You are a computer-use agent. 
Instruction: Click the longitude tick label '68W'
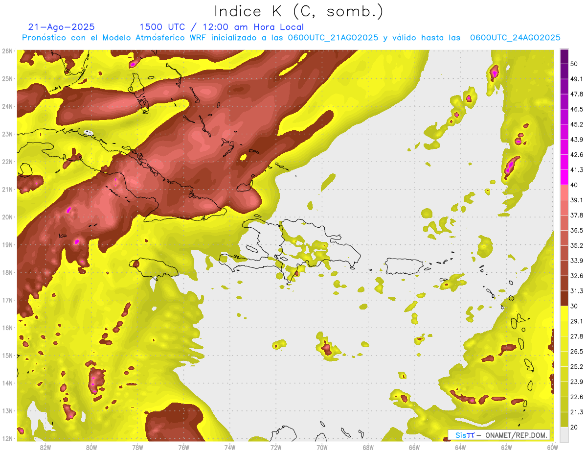[x=368, y=448]
